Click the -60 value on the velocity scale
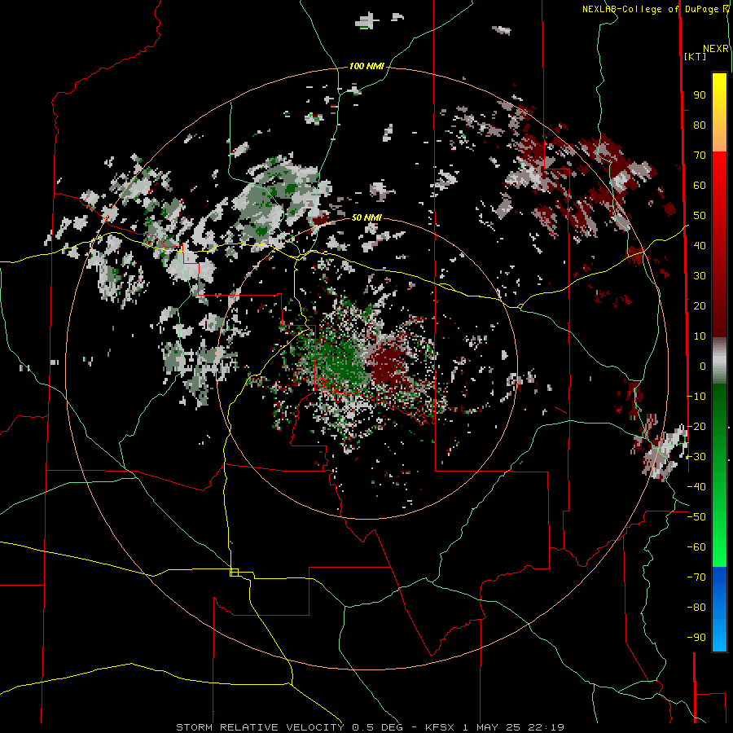The height and width of the screenshot is (733, 733). [x=696, y=547]
